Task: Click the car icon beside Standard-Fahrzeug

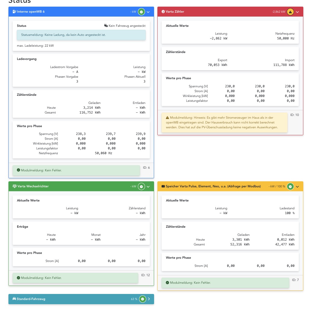Action: pos(14,299)
